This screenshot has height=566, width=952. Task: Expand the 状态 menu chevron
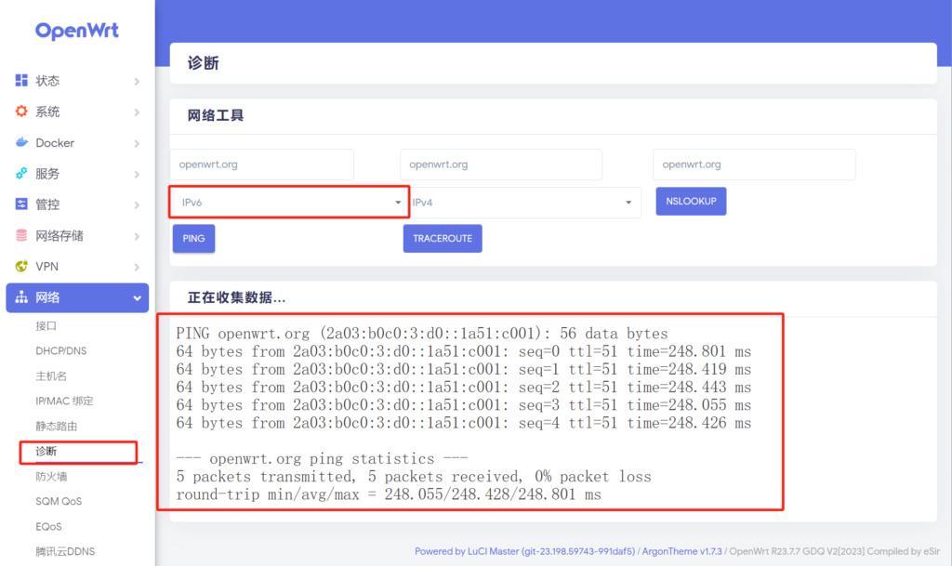pos(137,81)
